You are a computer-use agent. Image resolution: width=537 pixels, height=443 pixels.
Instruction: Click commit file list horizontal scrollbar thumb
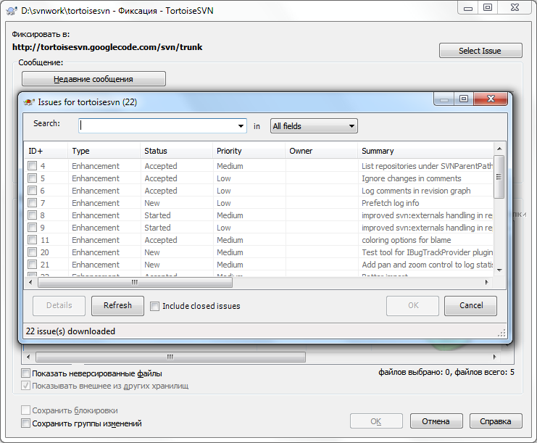tap(170, 357)
